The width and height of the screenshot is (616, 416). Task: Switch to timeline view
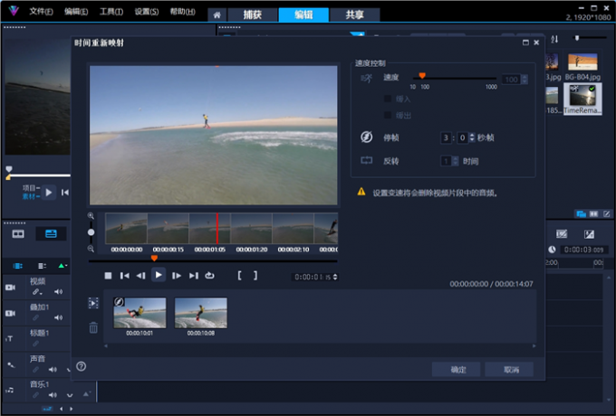coord(51,233)
